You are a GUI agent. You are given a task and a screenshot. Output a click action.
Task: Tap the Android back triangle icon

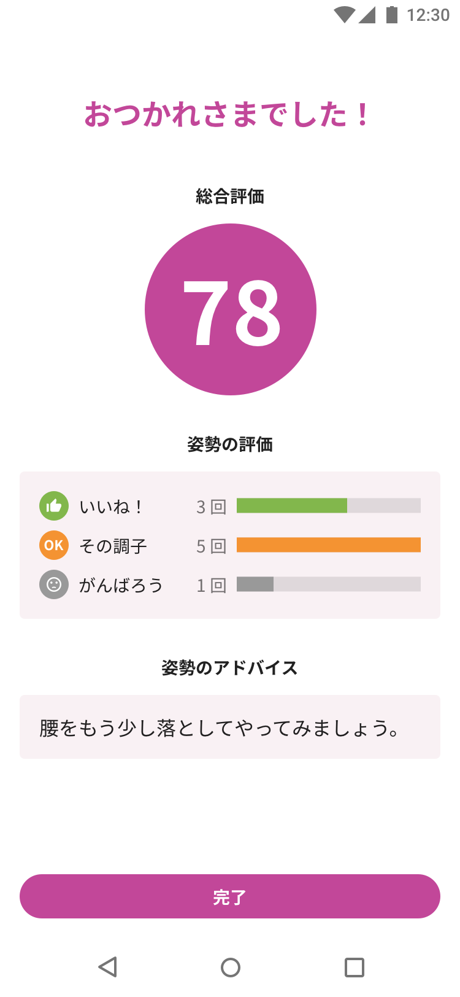(x=108, y=967)
